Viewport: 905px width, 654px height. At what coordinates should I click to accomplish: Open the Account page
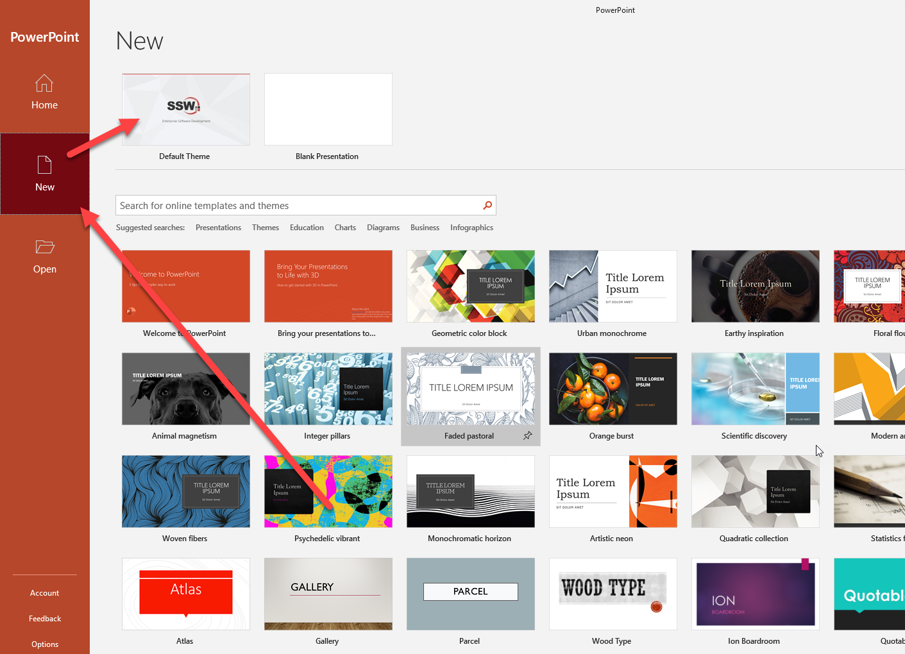coord(44,593)
